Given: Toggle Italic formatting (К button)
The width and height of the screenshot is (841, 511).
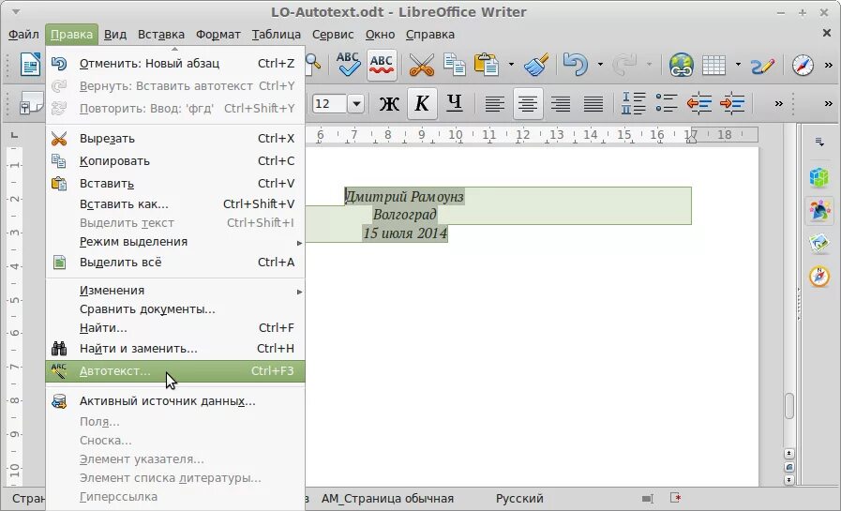Looking at the screenshot, I should click(x=422, y=103).
